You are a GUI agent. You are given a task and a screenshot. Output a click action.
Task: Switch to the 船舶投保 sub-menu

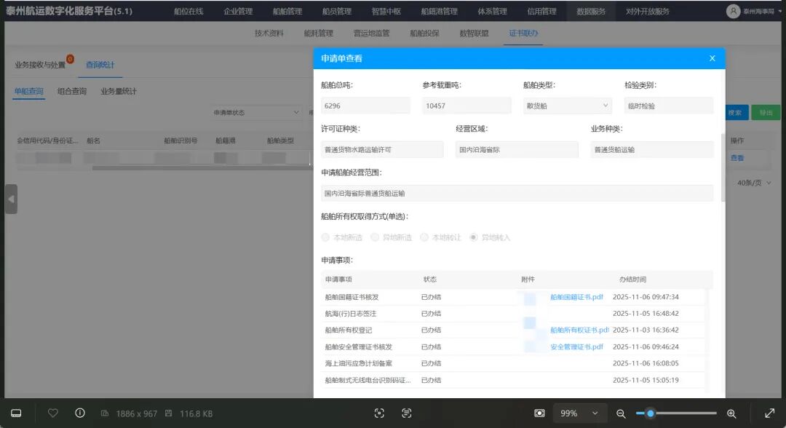click(x=424, y=33)
